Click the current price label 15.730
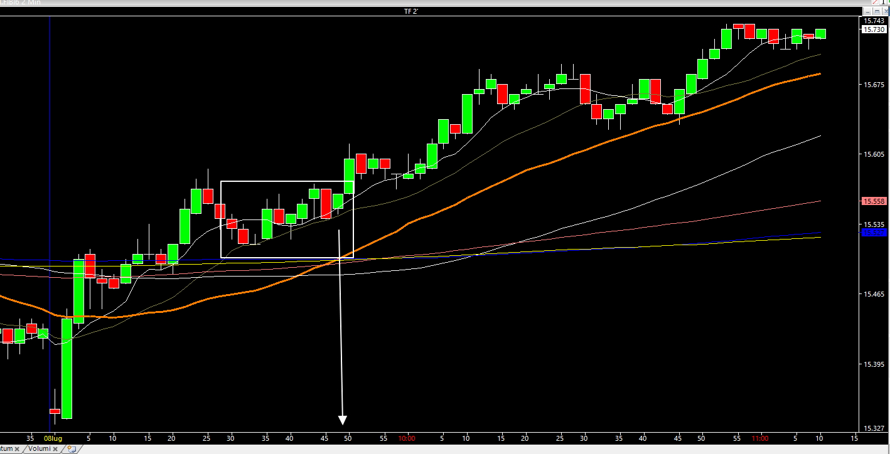The height and width of the screenshot is (454, 890). tap(874, 29)
